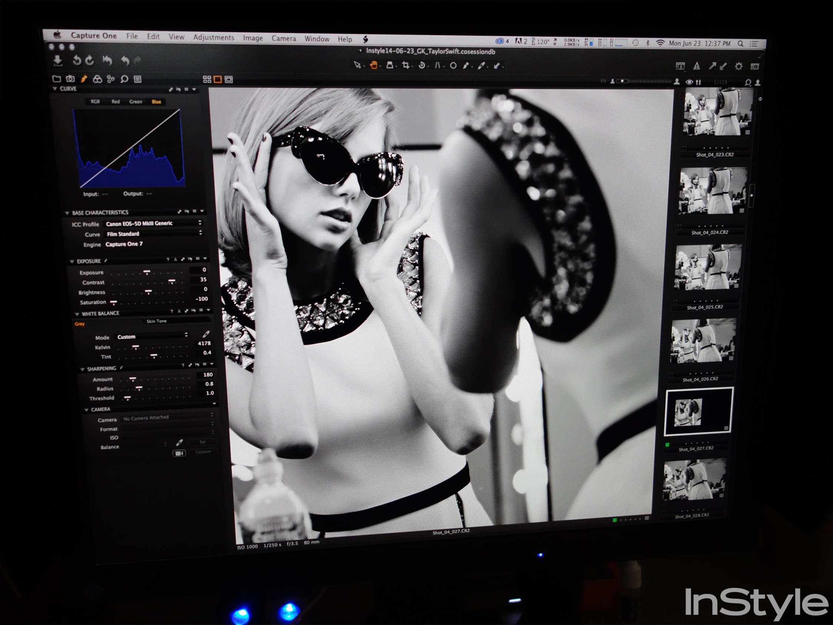The height and width of the screenshot is (625, 833).
Task: Click the Capture button in Camera panel
Action: click(203, 452)
